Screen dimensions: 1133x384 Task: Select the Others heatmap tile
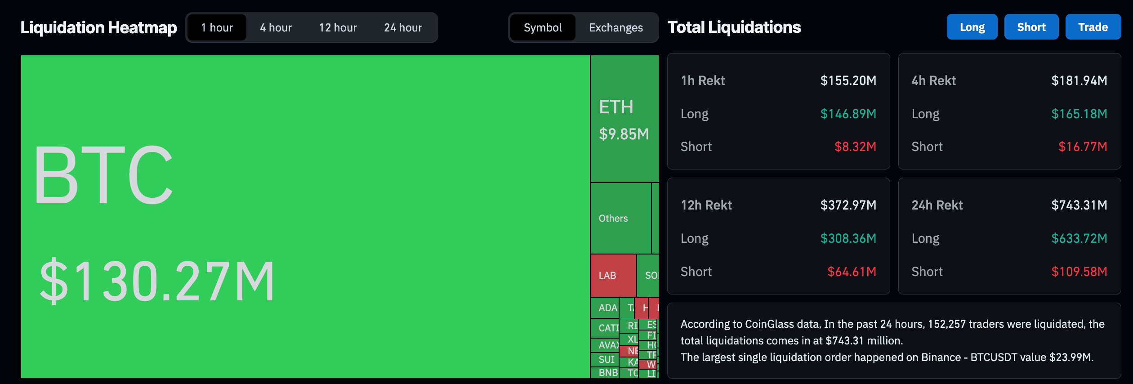coord(620,218)
